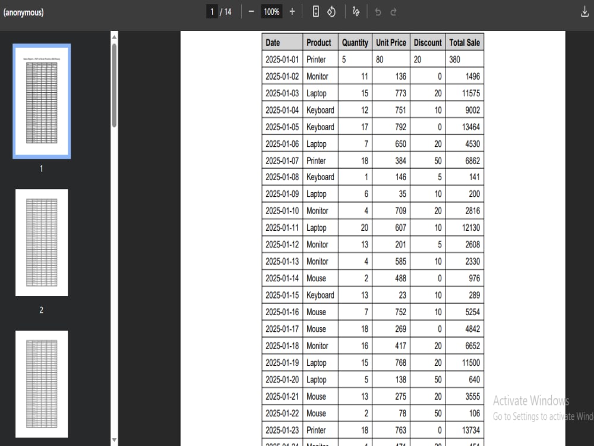Click the fit to page icon
This screenshot has height=446, width=594.
pos(315,12)
